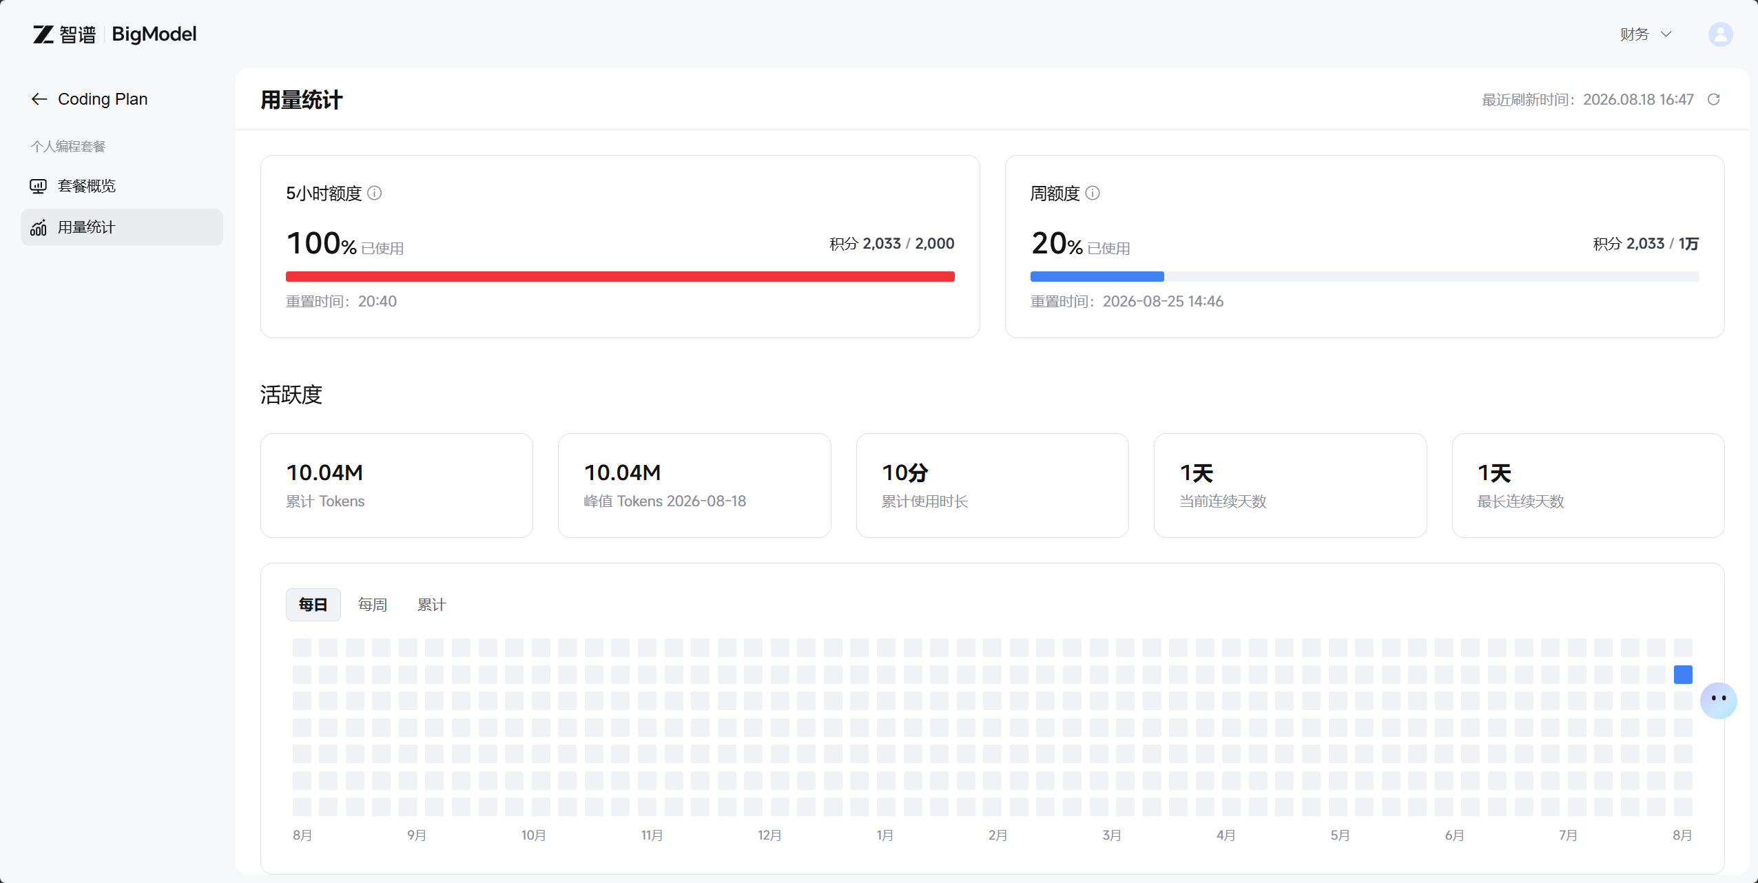Viewport: 1758px width, 883px height.
Task: Click the 个人编程套餐 sidebar label
Action: point(68,146)
